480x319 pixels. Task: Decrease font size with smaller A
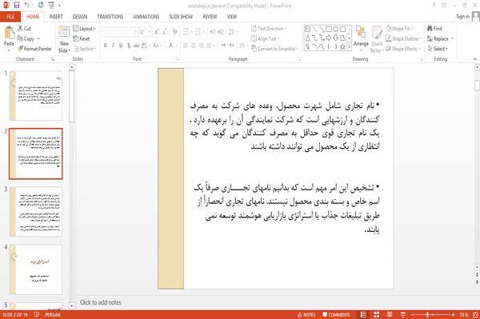pos(164,32)
